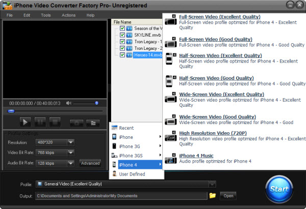The width and height of the screenshot is (306, 209).
Task: Click the black video preview area
Action: 55,59
